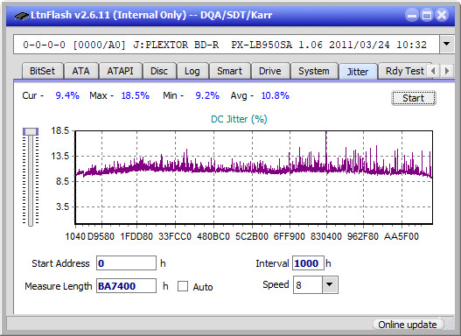Click the Start Address input field

tap(126, 263)
